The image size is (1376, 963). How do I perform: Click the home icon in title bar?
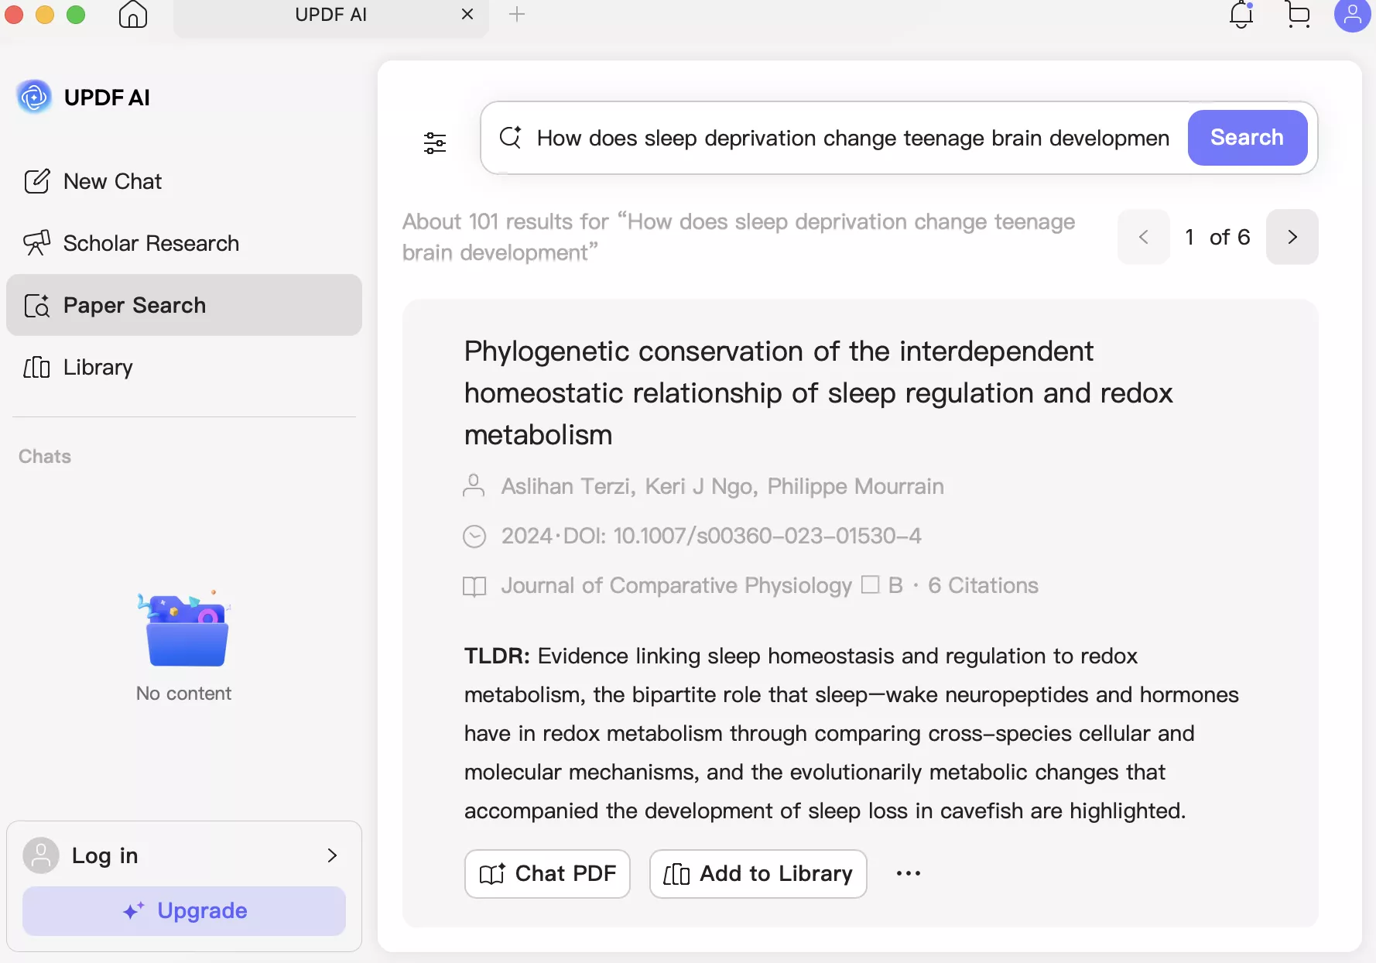pos(133,15)
